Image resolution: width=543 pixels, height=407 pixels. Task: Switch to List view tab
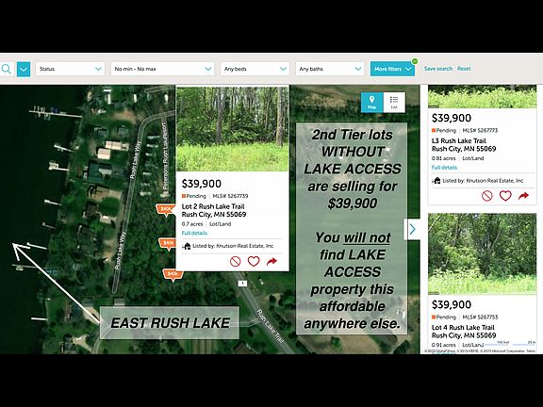pyautogui.click(x=394, y=102)
